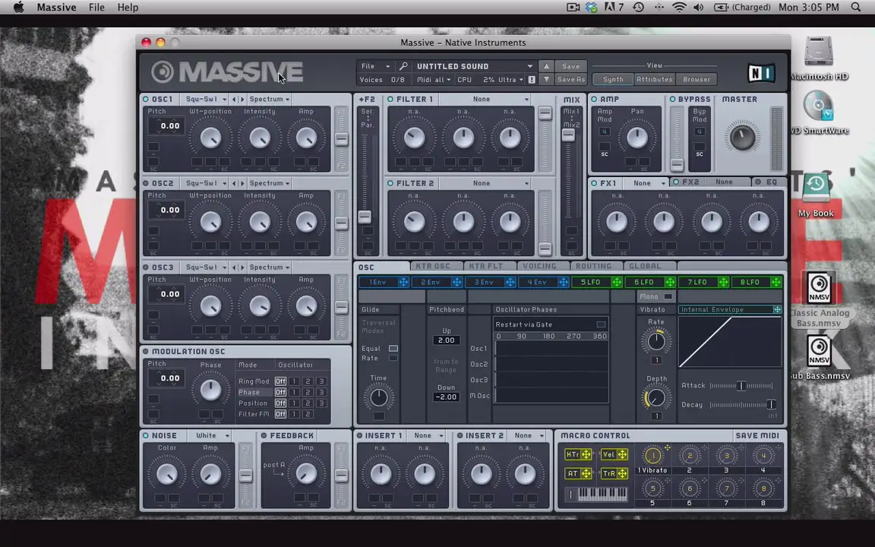The height and width of the screenshot is (547, 875).
Task: Enable the Restart via Gate checkbox
Action: 601,325
